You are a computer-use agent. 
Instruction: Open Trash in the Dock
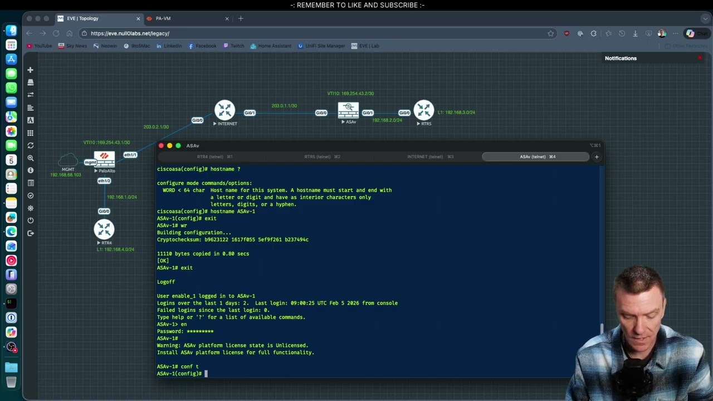coord(11,382)
